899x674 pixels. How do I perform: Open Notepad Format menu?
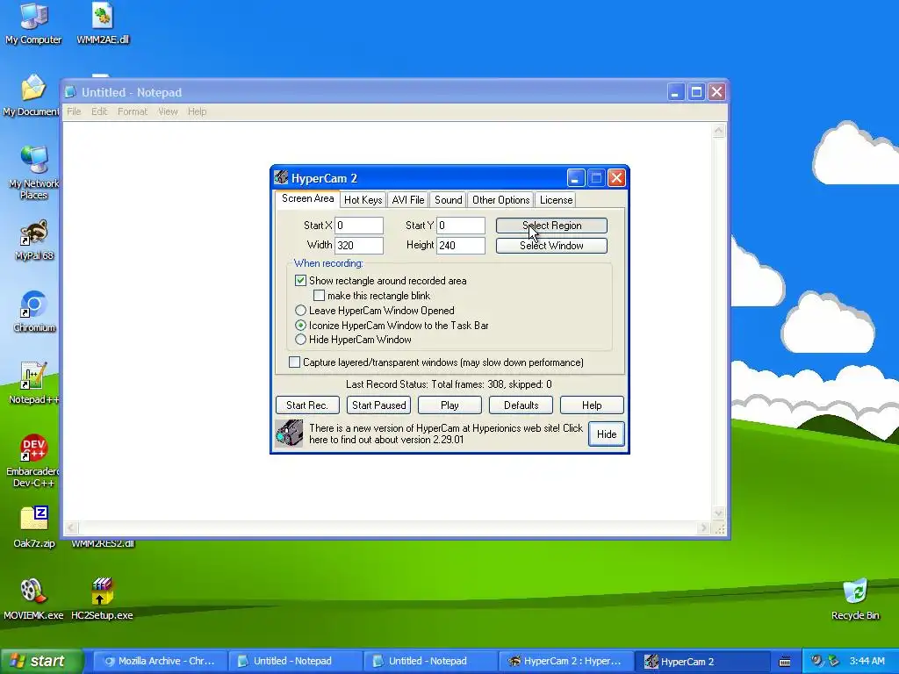click(x=133, y=111)
